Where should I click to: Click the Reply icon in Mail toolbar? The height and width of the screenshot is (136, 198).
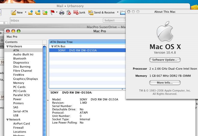click(x=31, y=12)
